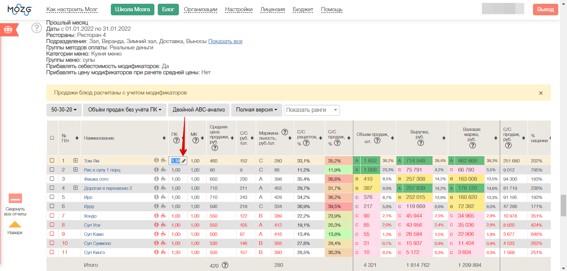The width and height of the screenshot is (567, 271).
Task: Sort by the Выручка column arrows
Action: coord(444,138)
